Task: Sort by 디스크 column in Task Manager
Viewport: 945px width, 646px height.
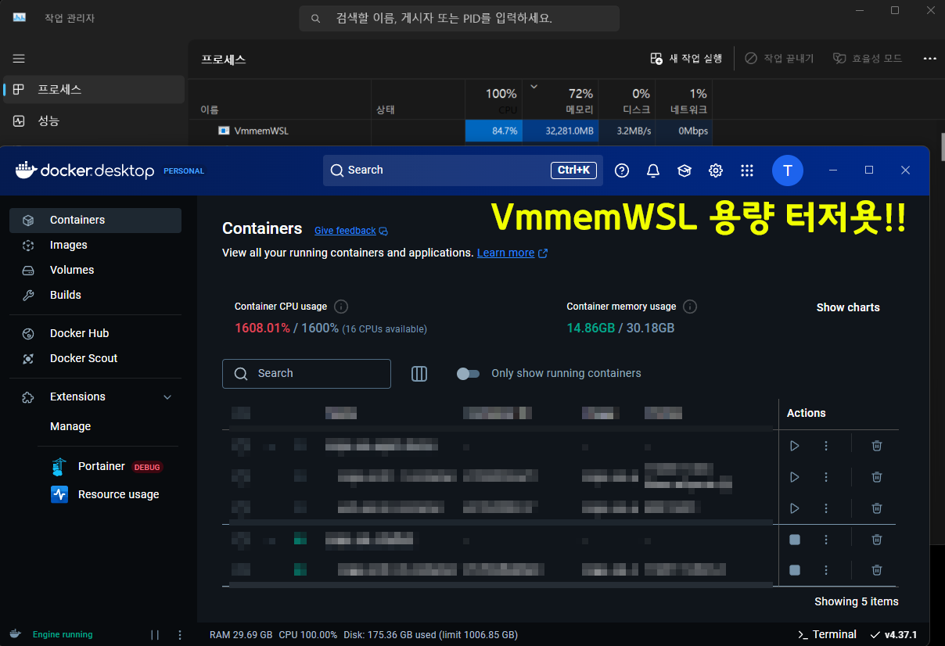Action: (x=627, y=100)
